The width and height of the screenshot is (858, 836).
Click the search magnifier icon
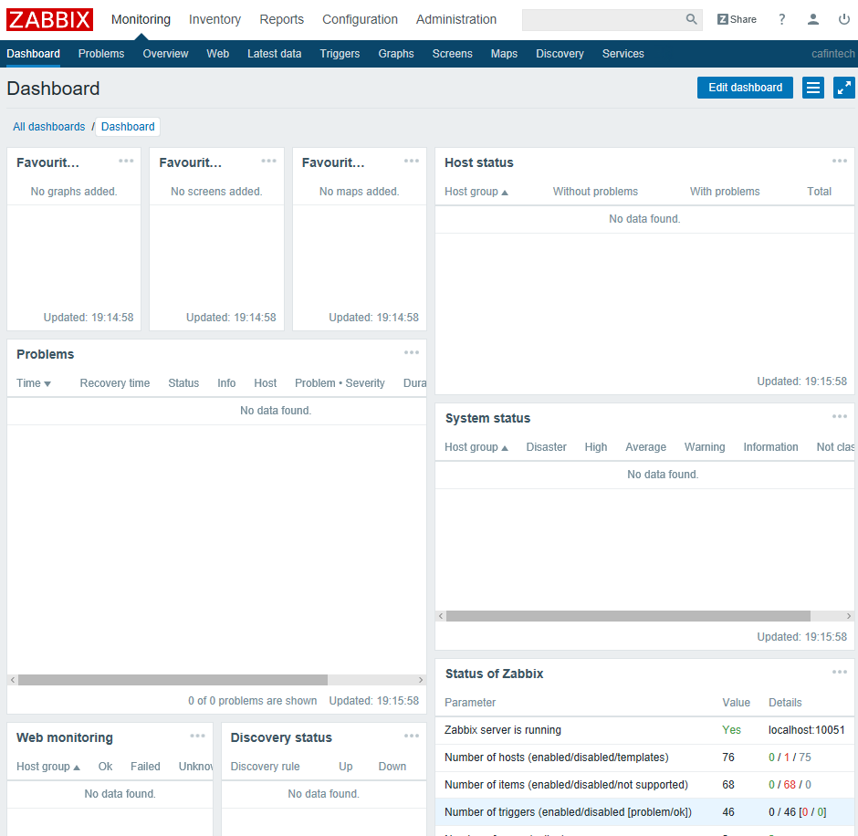691,19
